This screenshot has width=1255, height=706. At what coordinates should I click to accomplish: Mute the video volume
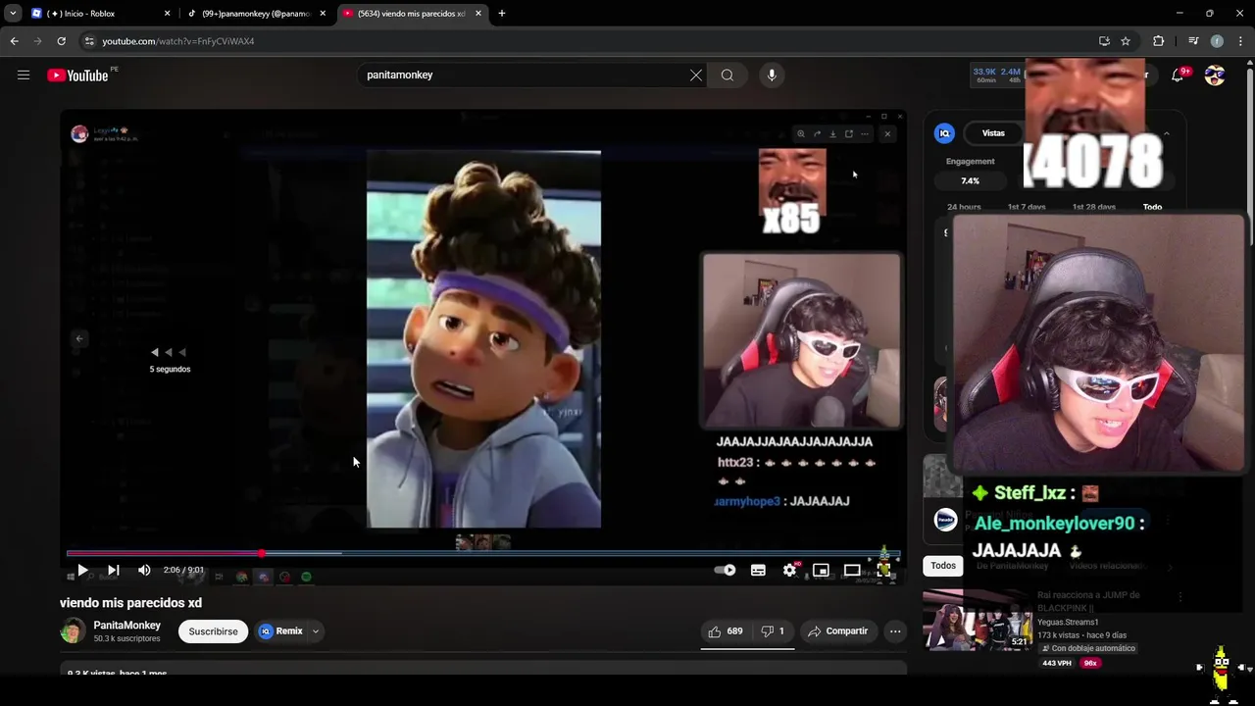click(x=144, y=570)
